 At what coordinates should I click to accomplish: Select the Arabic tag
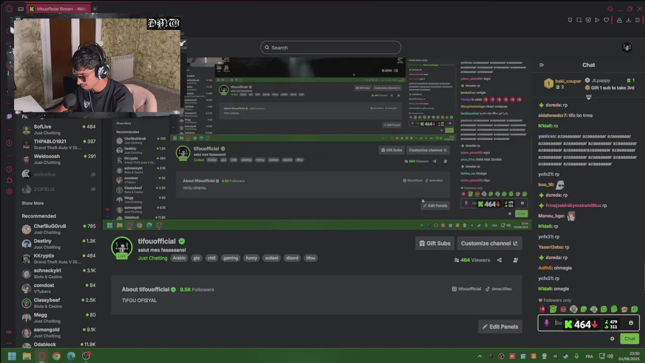tap(179, 258)
